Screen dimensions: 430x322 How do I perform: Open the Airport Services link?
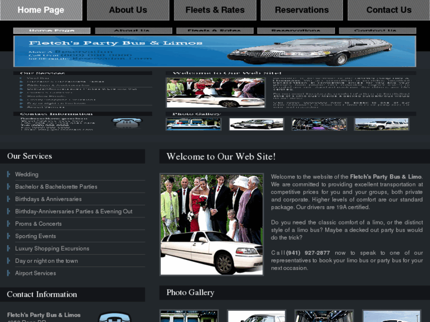35,273
